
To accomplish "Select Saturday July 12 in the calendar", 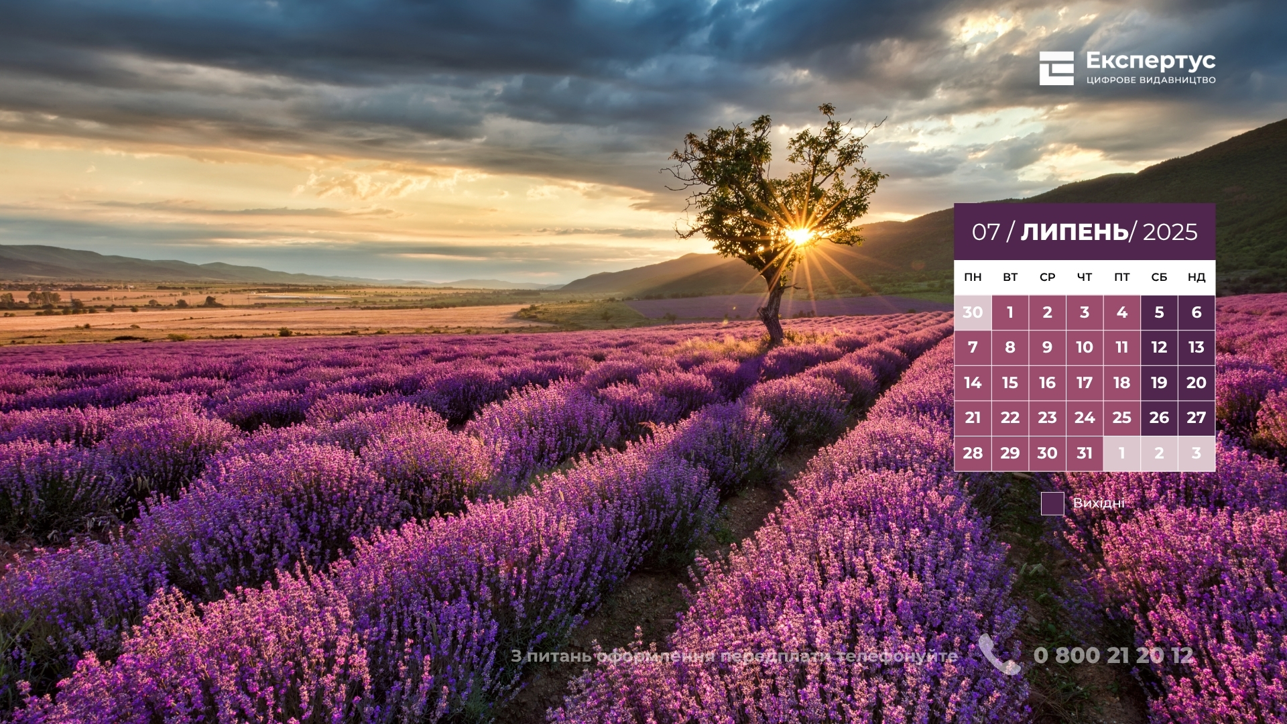I will (1159, 347).
